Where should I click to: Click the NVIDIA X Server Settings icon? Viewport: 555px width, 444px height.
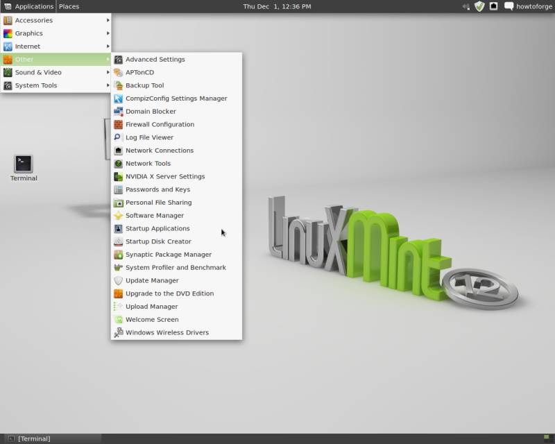[118, 177]
